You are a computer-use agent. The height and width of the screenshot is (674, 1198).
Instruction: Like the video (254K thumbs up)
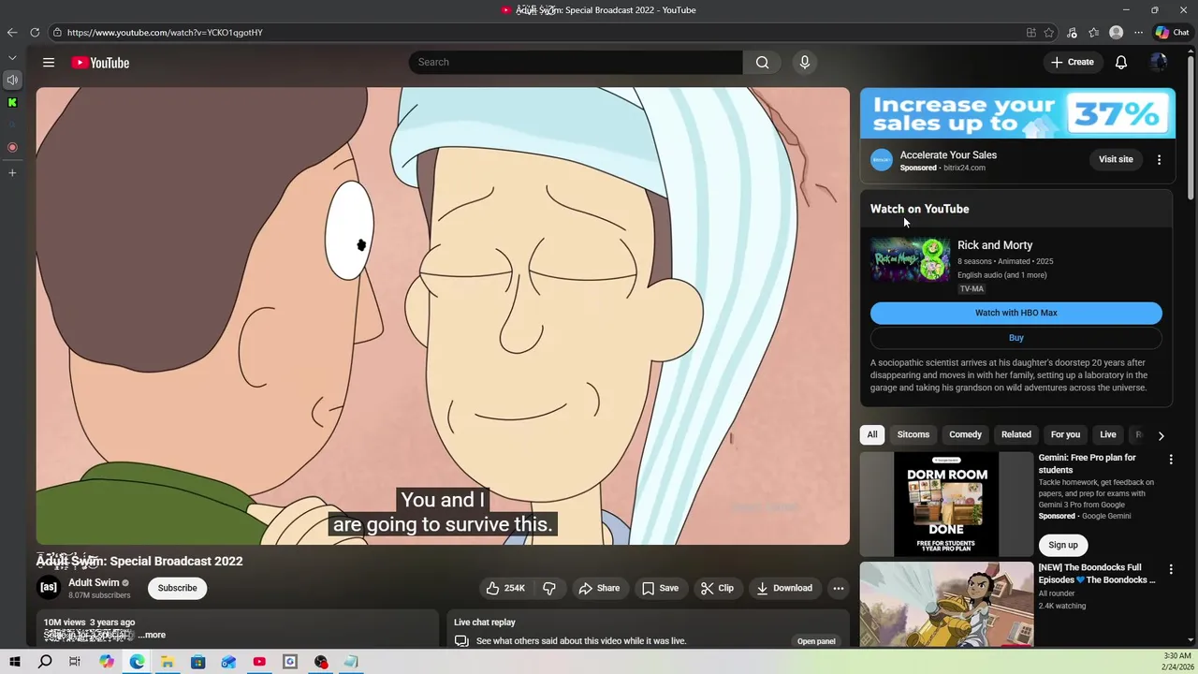[505, 588]
